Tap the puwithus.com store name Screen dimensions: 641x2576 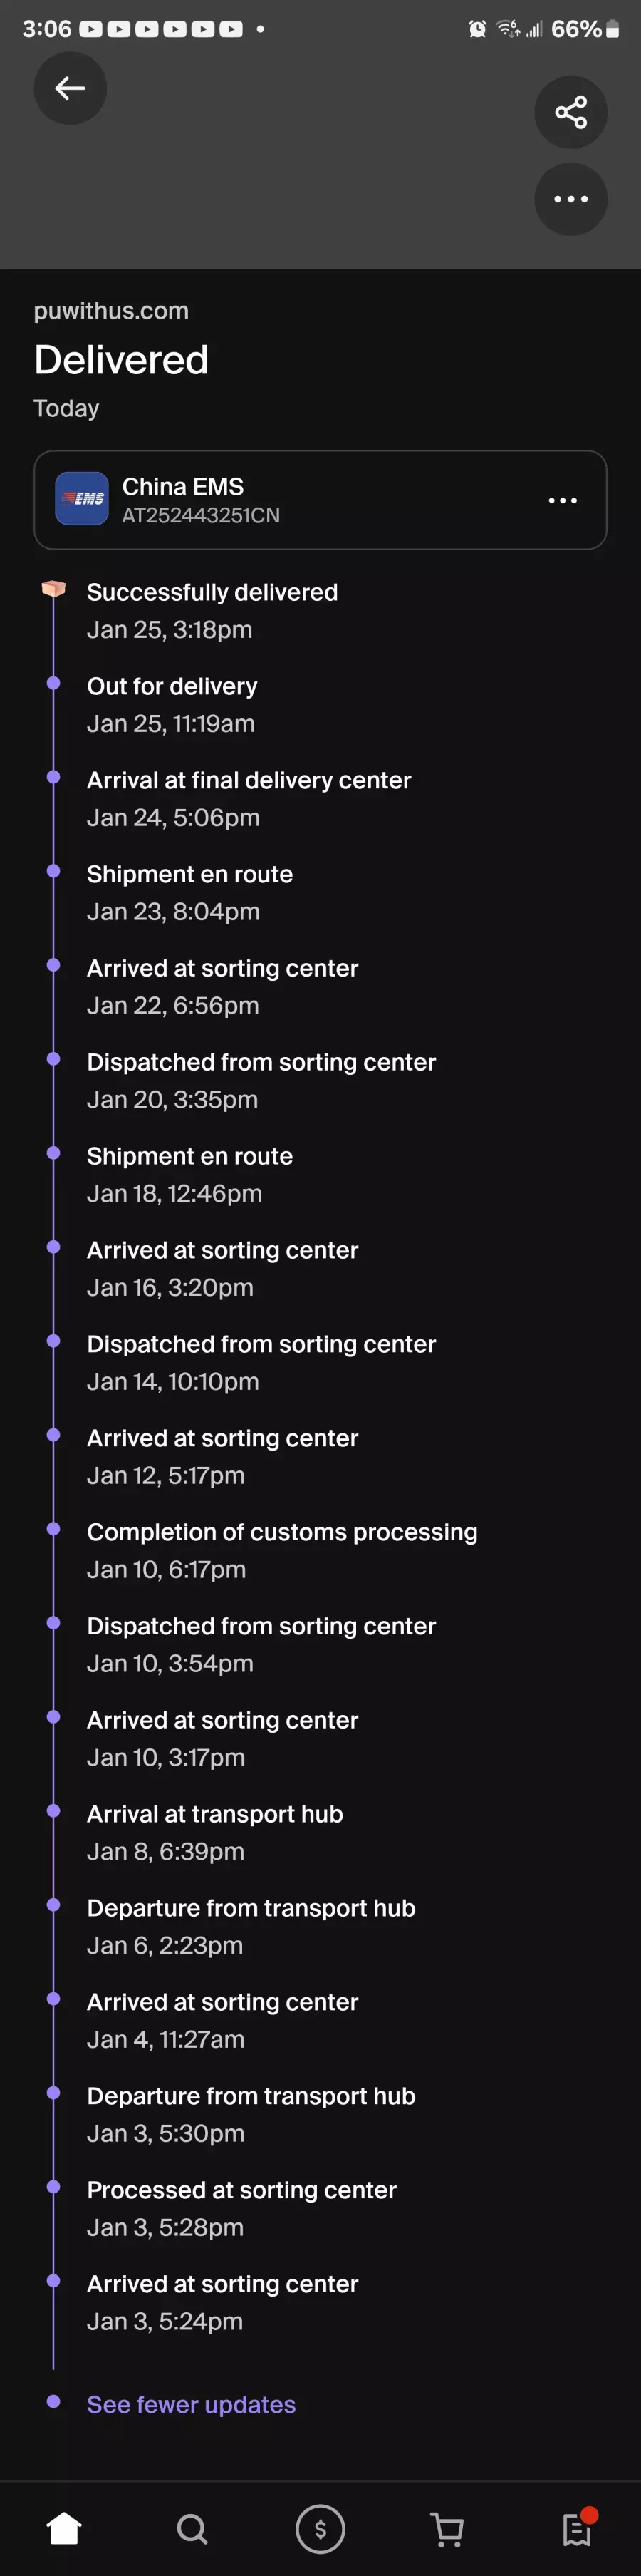tap(111, 311)
